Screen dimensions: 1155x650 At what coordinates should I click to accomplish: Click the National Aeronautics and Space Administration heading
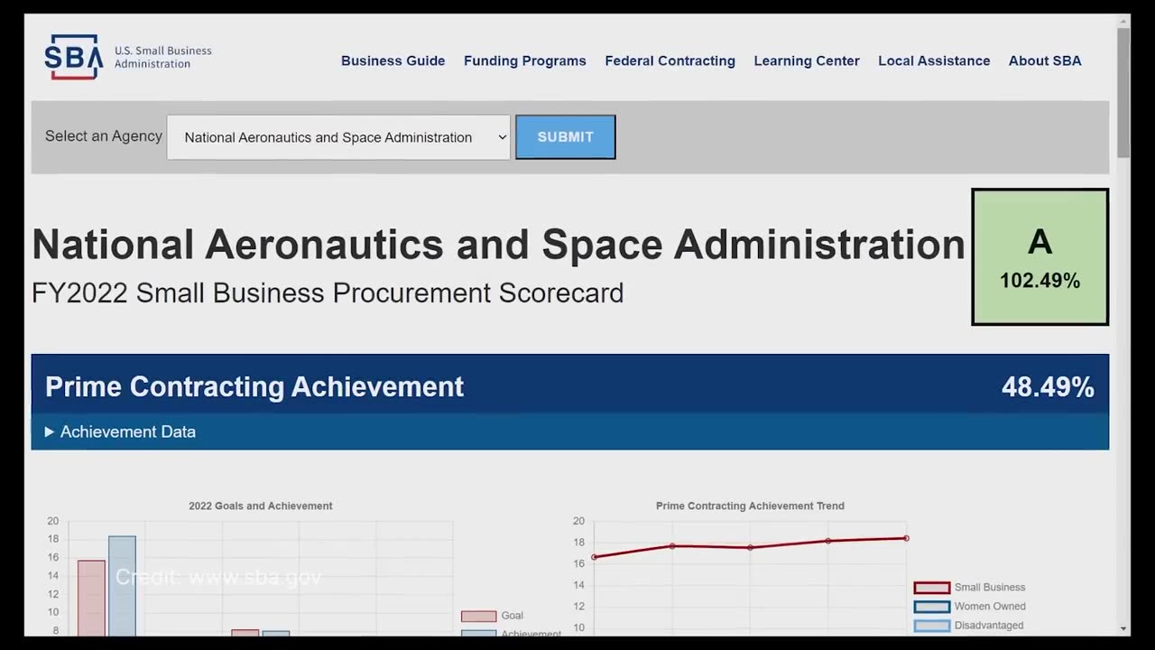click(498, 245)
